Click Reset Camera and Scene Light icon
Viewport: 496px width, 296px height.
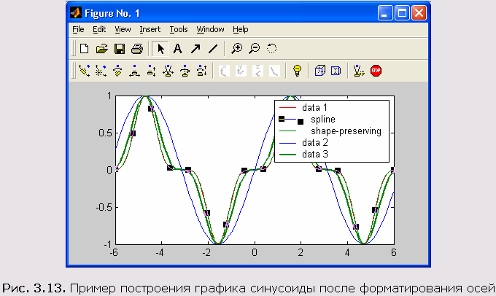pyautogui.click(x=359, y=71)
